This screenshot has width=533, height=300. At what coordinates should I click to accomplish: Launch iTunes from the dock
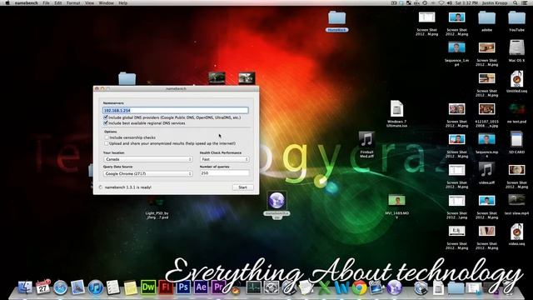(x=96, y=287)
